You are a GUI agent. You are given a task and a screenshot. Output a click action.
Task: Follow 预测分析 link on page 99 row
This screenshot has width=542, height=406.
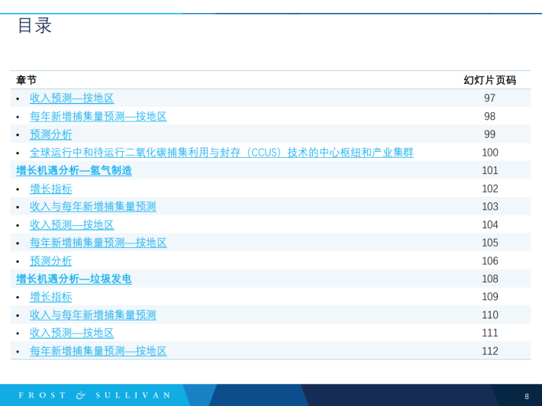pyautogui.click(x=51, y=134)
